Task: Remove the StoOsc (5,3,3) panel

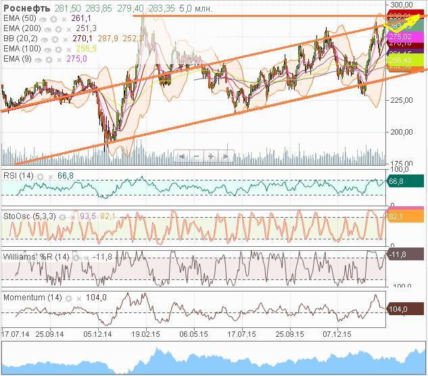Action: click(72, 218)
